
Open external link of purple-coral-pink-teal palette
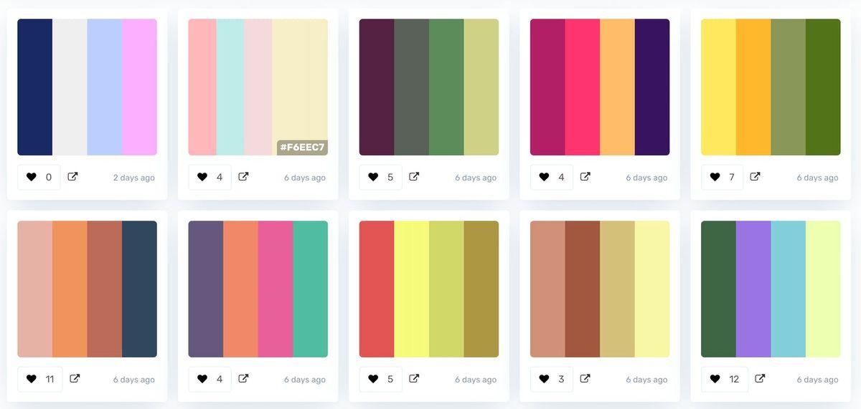tap(243, 379)
